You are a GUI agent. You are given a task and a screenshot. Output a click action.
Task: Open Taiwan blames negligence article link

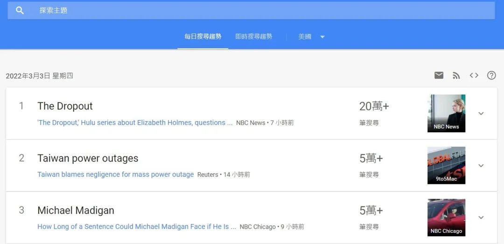(x=116, y=175)
